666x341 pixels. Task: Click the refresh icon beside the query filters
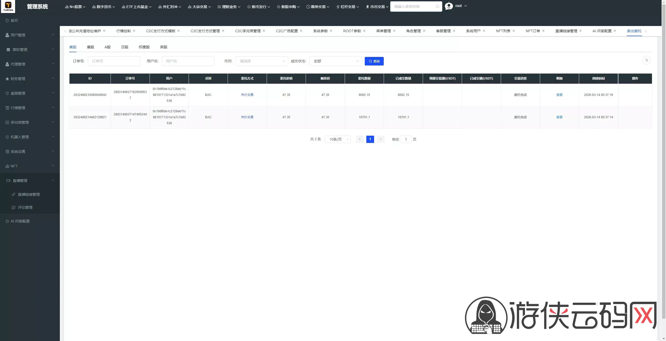pyautogui.click(x=646, y=60)
